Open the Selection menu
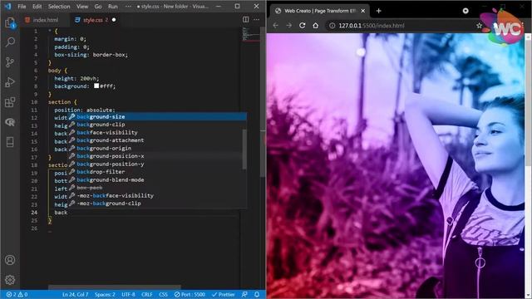 point(59,7)
